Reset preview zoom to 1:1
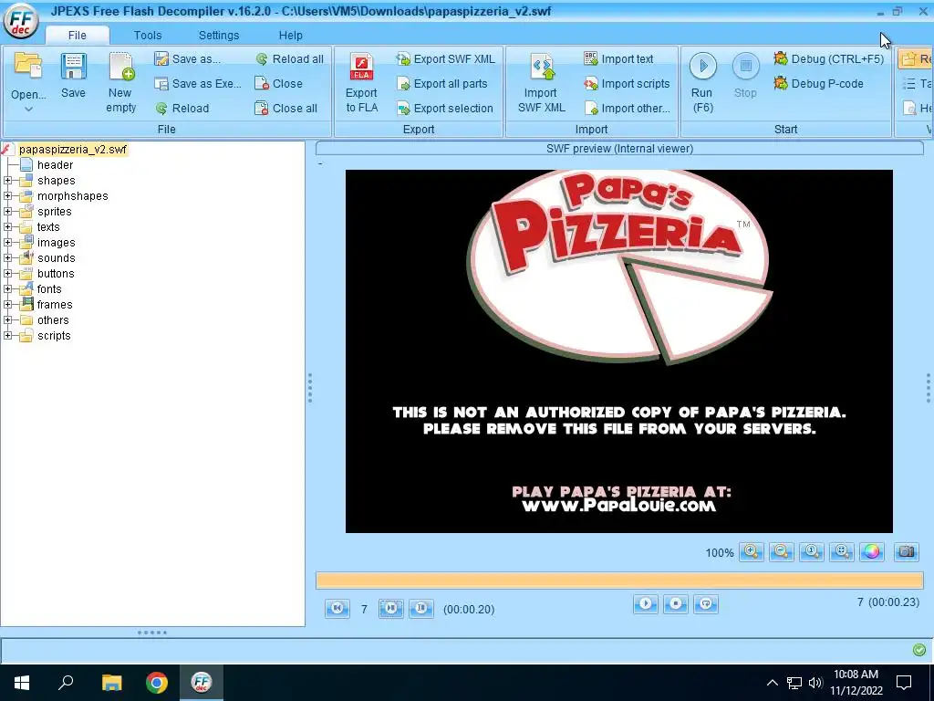This screenshot has width=934, height=701. point(811,552)
